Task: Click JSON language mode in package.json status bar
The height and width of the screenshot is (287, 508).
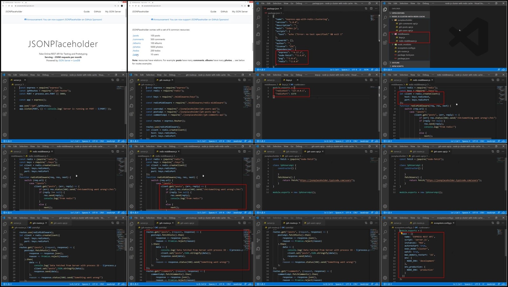Action: [366, 70]
